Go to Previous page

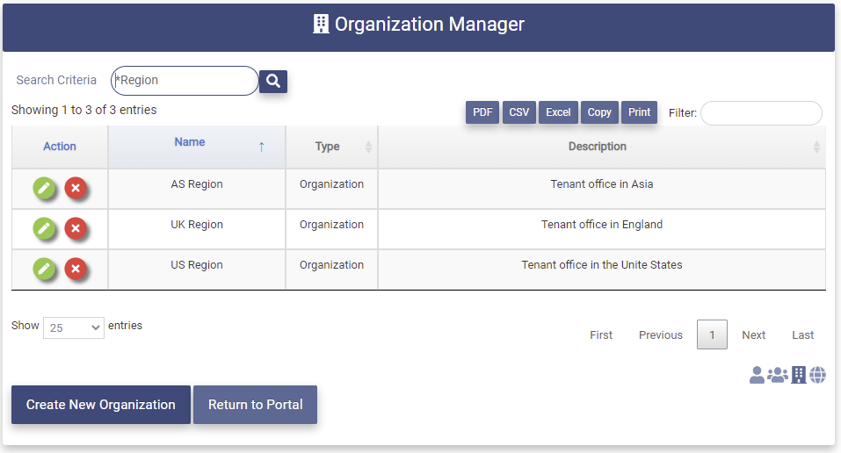pyautogui.click(x=661, y=335)
